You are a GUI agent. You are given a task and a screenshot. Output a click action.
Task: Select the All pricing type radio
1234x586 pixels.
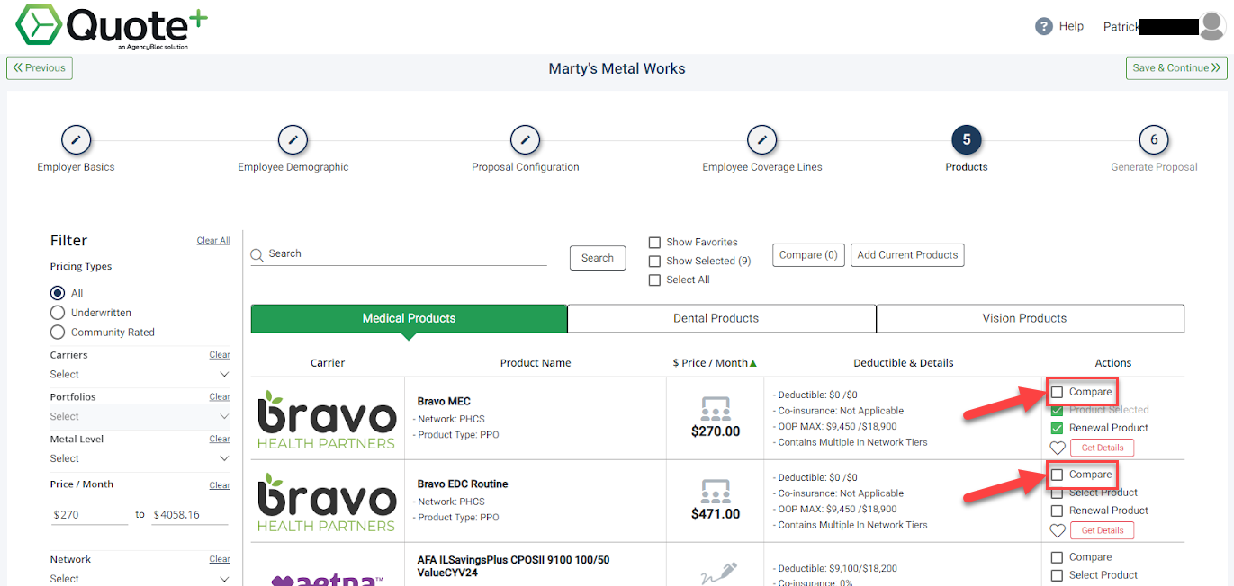58,293
